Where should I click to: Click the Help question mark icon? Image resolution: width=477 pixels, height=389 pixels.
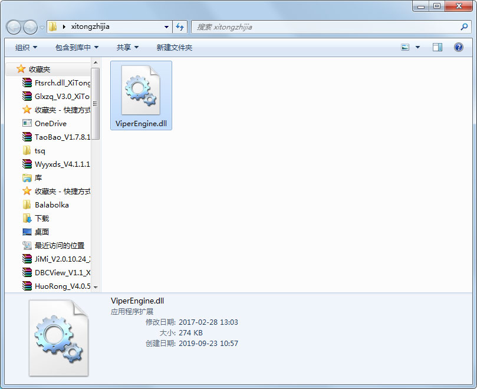[x=458, y=47]
